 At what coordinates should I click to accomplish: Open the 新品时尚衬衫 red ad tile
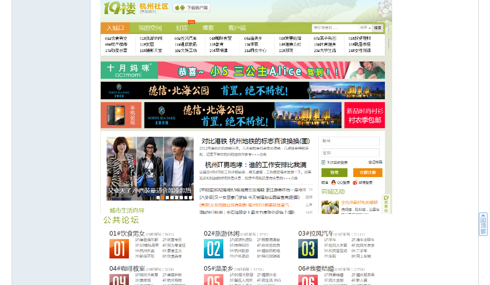[364, 115]
